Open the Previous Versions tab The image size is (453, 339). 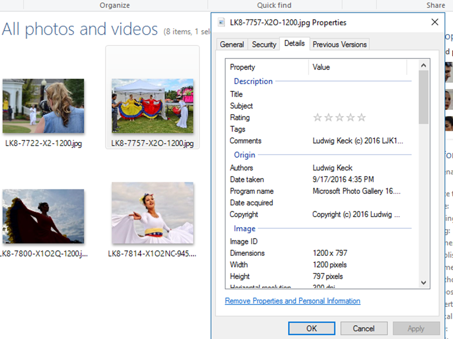coord(339,45)
